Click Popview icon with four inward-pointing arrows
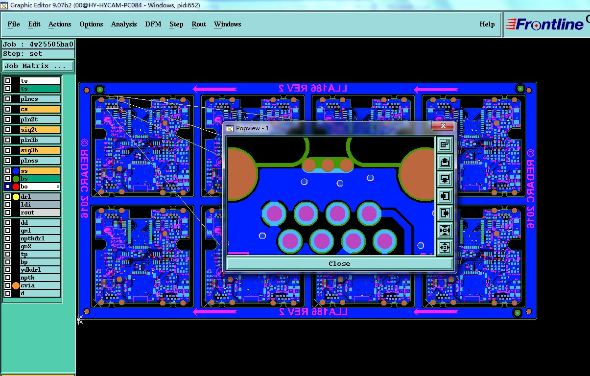The height and width of the screenshot is (376, 590). click(x=445, y=230)
